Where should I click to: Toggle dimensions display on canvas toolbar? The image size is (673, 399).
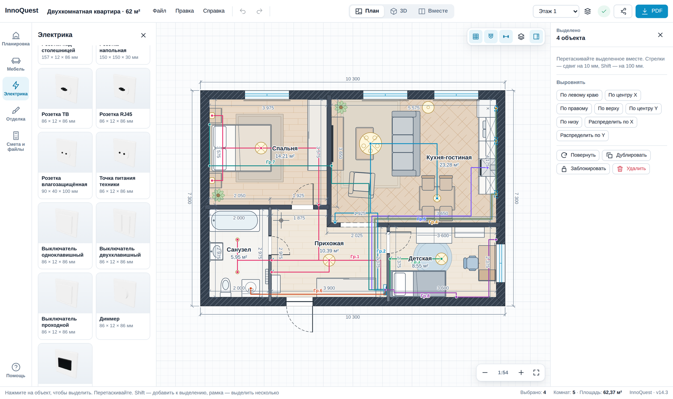pos(506,36)
